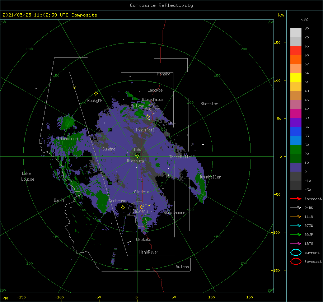Click the yellow 54 dBZ color swatch
This screenshot has width=323, height=302.
(x=296, y=78)
